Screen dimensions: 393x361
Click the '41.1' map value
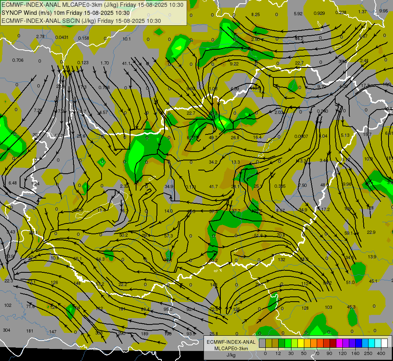tap(126, 63)
